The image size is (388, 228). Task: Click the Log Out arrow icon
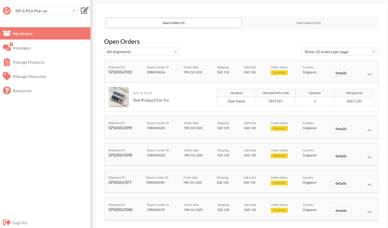7,222
